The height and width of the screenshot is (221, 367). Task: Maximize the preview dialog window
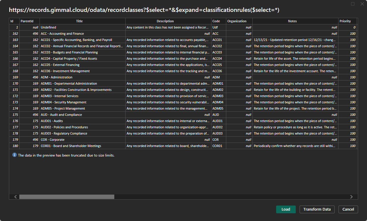pyautogui.click(x=353, y=4)
